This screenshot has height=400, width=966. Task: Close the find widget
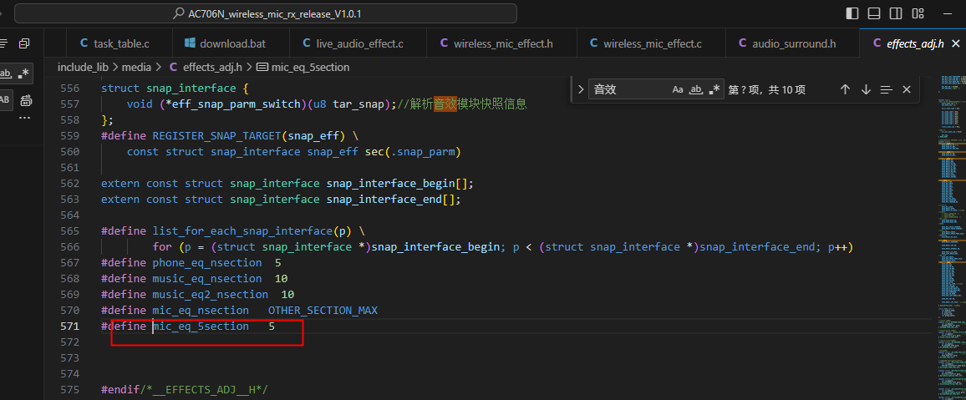point(906,89)
